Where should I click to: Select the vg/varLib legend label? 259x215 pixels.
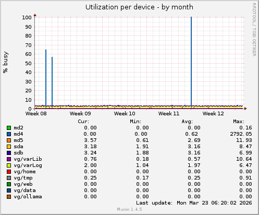[x=28, y=159]
